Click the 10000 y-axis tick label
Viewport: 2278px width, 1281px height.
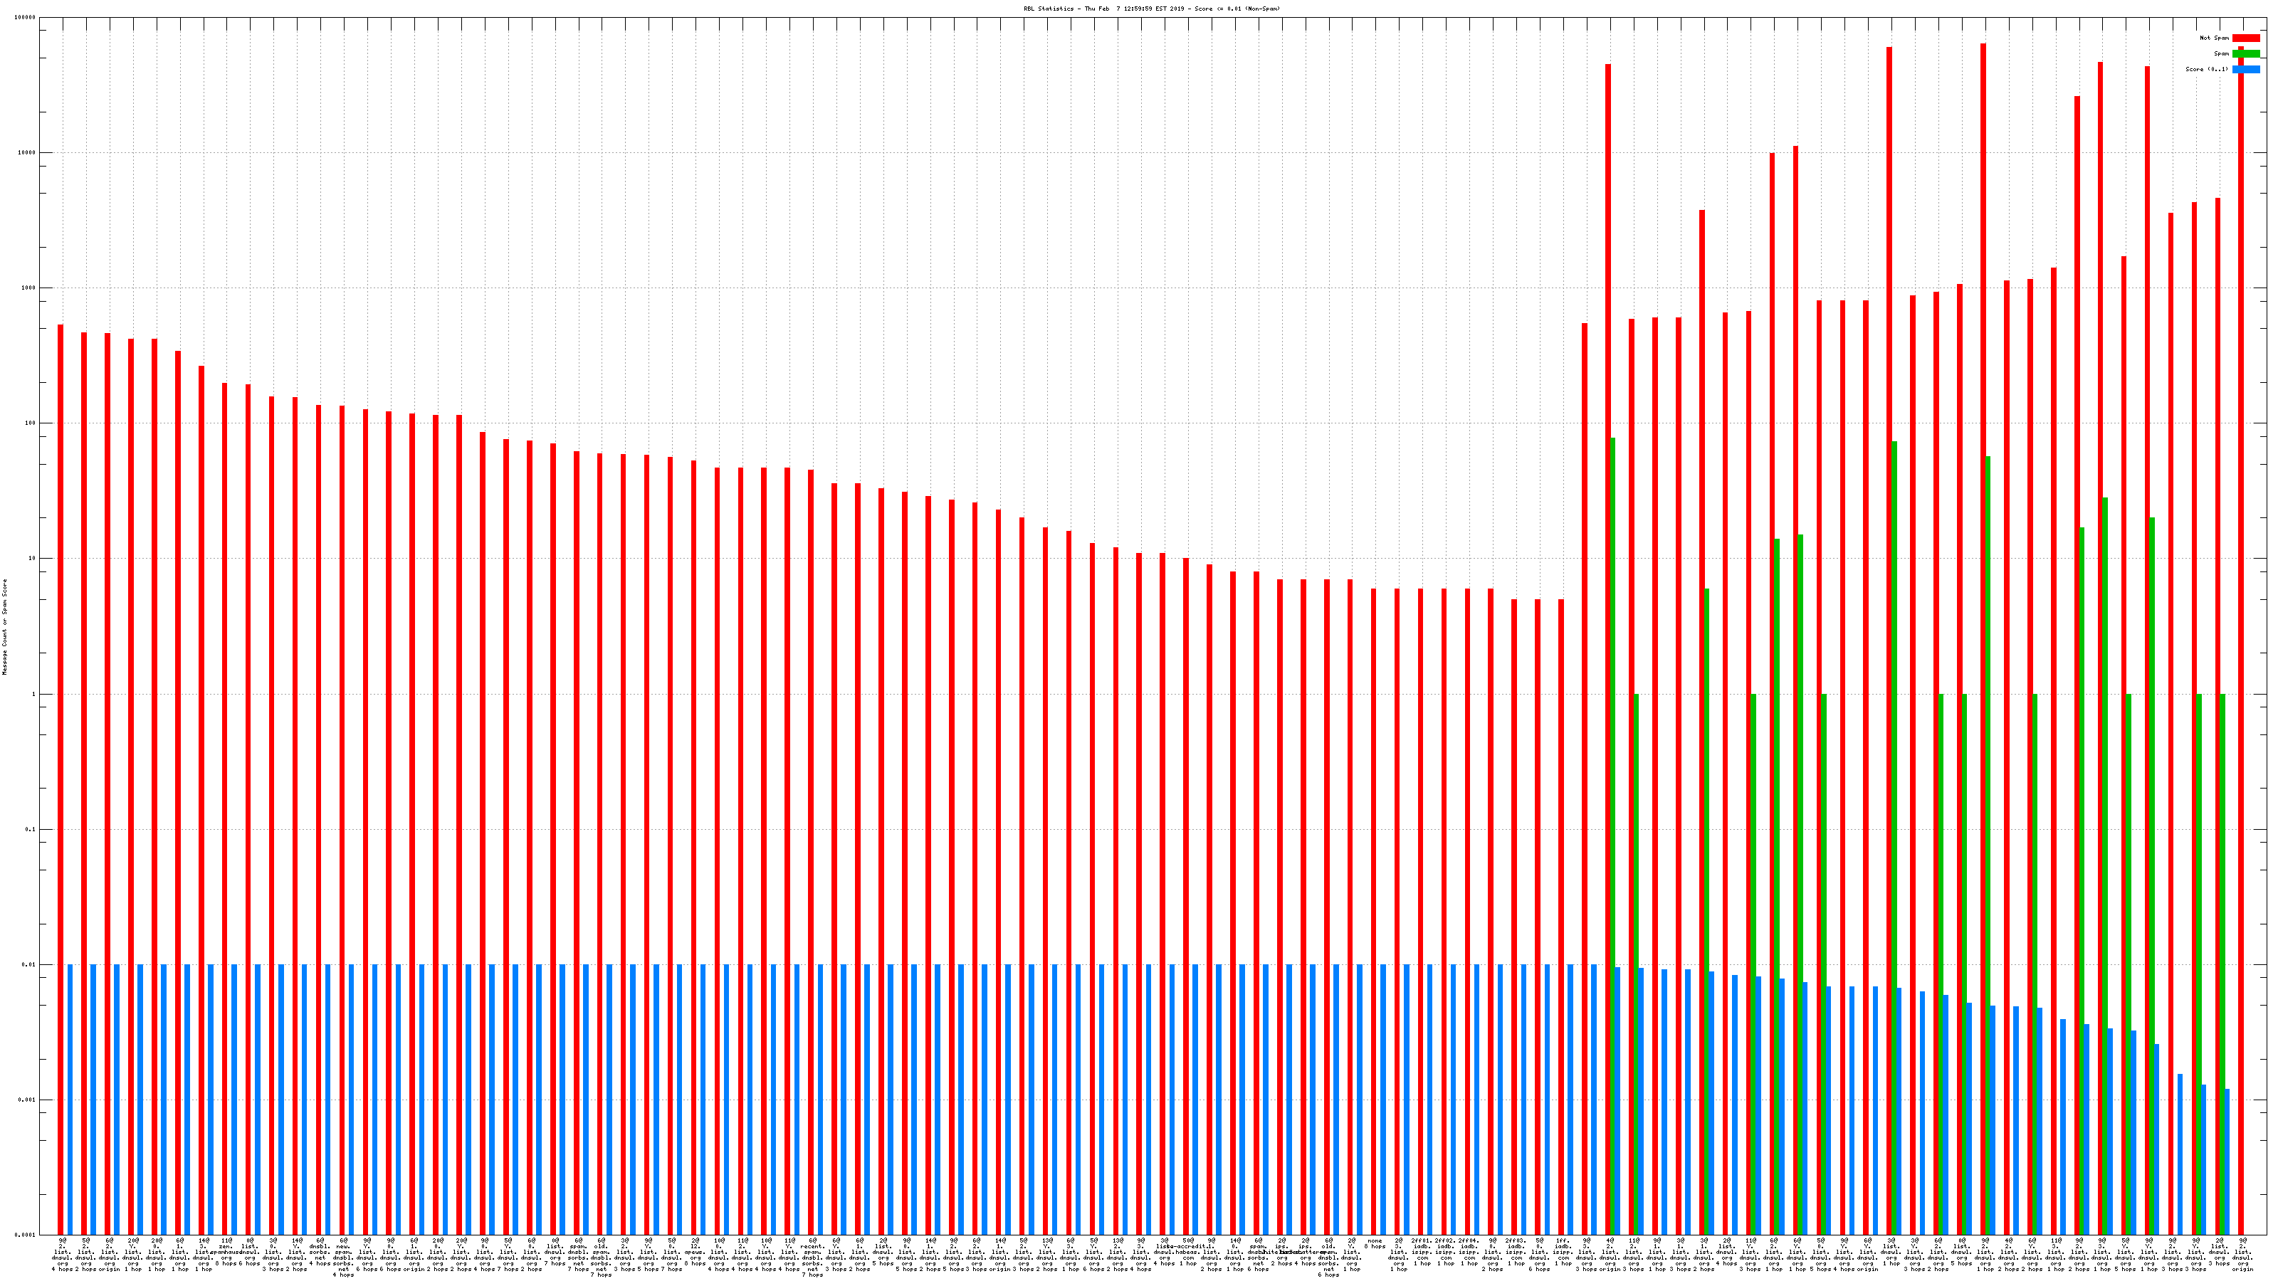point(28,153)
